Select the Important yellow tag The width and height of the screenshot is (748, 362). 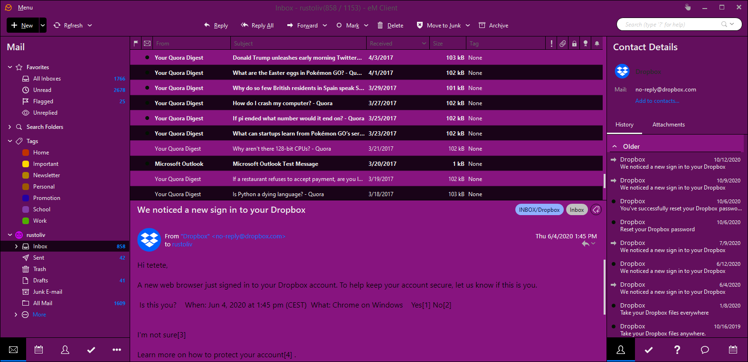(x=46, y=164)
